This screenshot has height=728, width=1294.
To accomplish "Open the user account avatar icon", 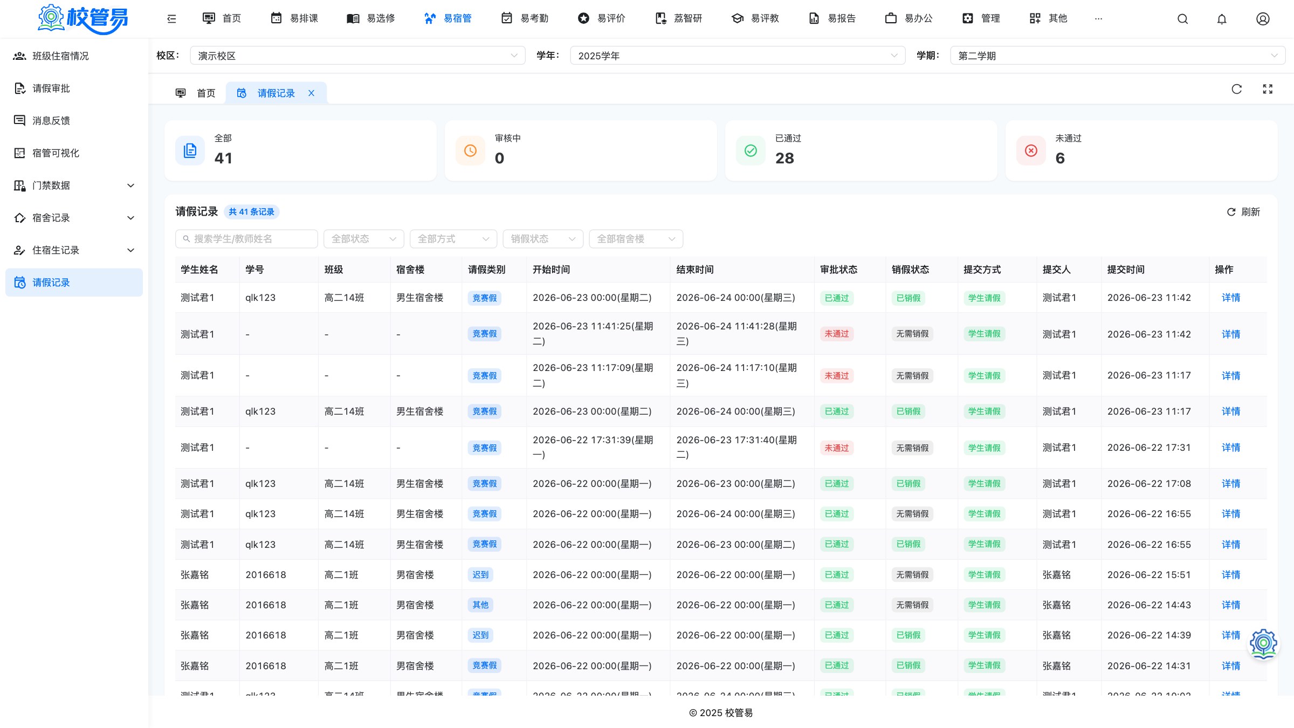I will (x=1263, y=19).
